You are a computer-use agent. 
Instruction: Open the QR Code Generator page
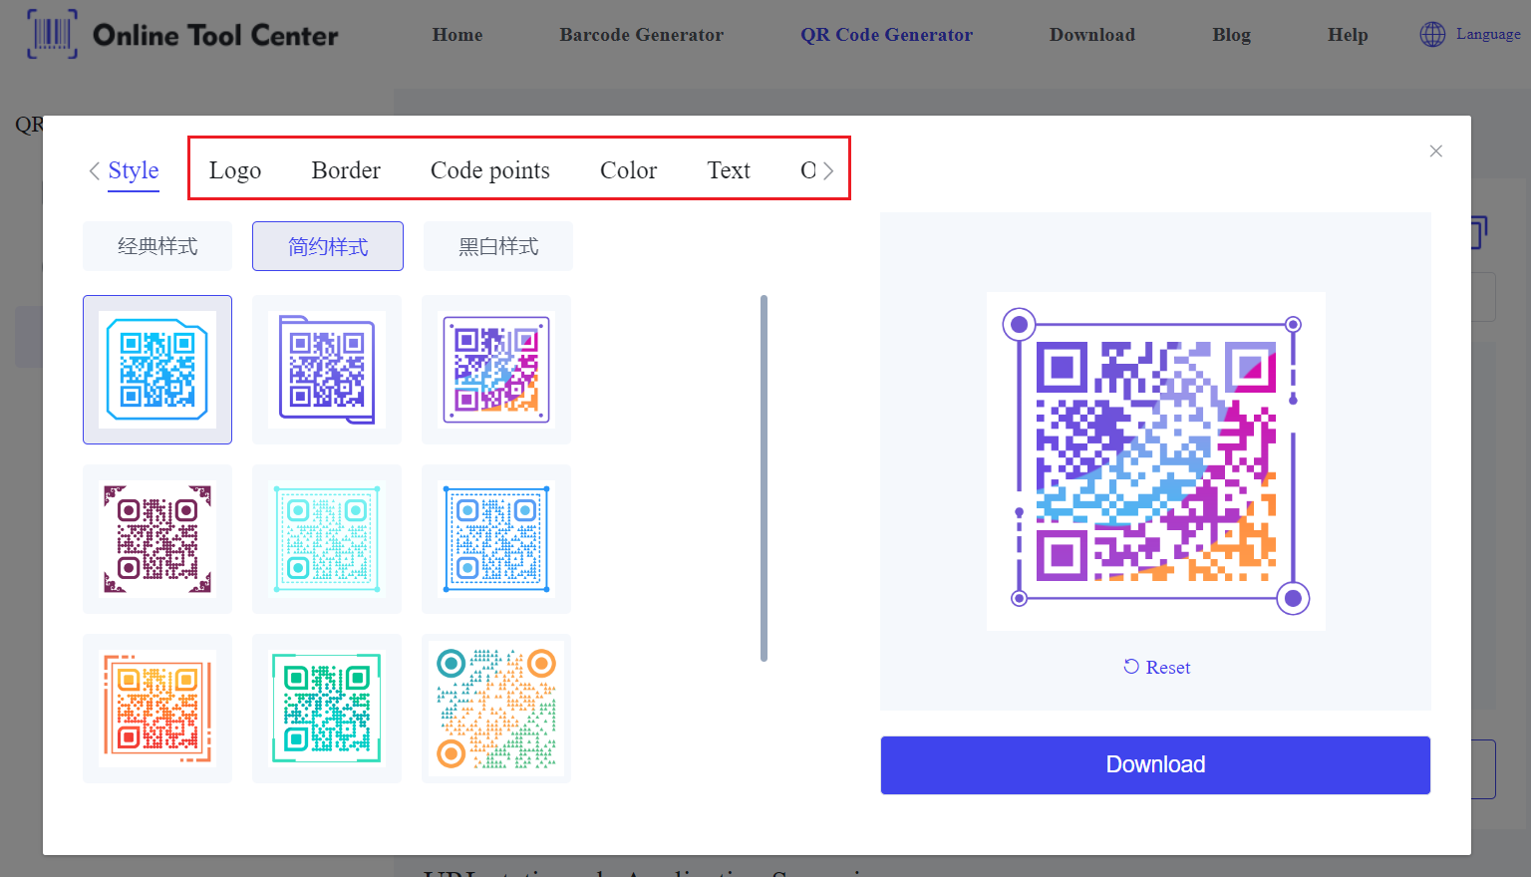click(887, 35)
